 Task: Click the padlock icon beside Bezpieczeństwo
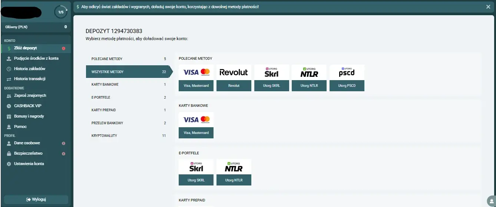tap(9, 154)
